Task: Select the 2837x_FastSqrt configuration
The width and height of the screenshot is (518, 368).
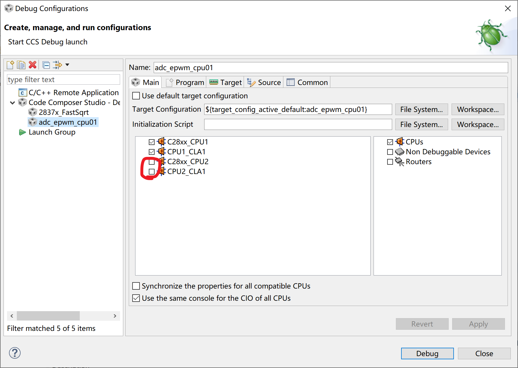Action: click(64, 112)
